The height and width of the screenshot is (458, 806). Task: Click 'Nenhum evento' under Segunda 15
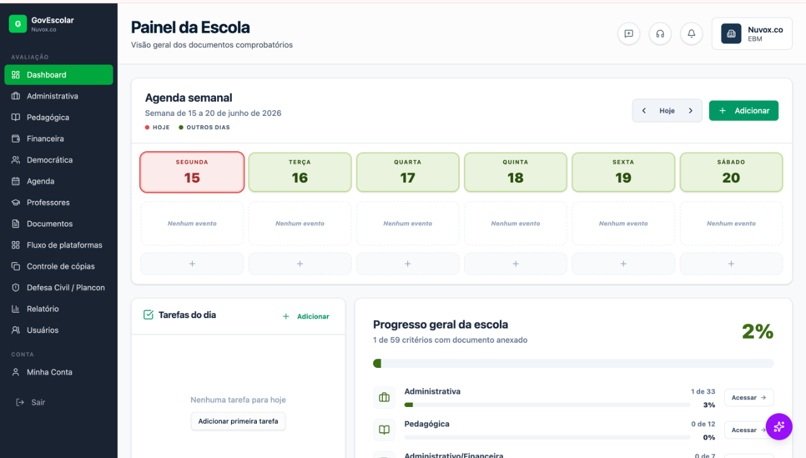[192, 224]
